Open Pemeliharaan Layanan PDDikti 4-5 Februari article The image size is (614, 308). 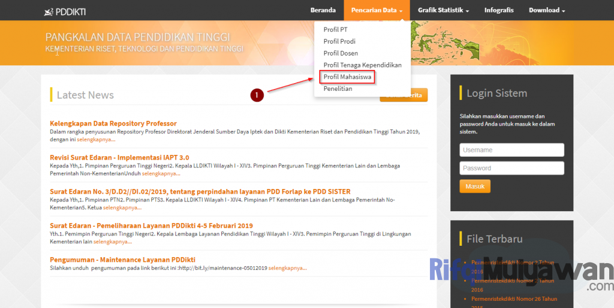(x=152, y=225)
